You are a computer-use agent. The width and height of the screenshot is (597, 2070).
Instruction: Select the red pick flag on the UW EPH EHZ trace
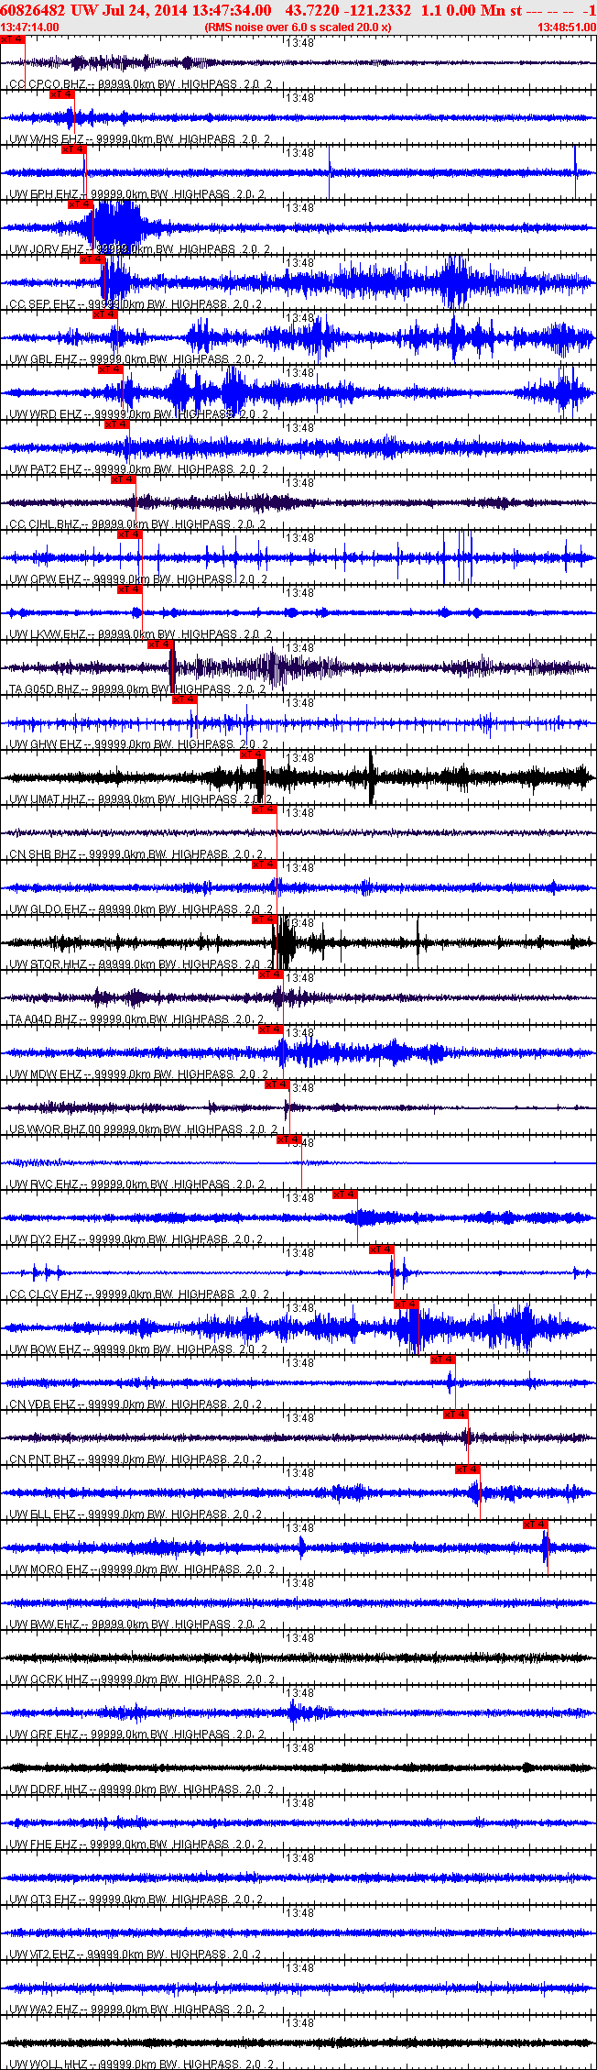coord(73,149)
